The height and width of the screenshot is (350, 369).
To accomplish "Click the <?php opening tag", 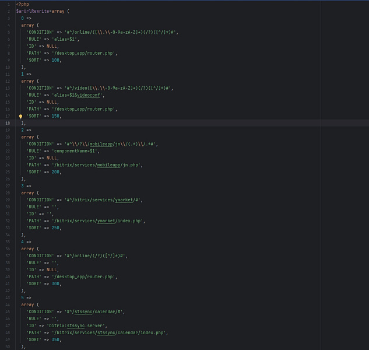I will (23, 4).
